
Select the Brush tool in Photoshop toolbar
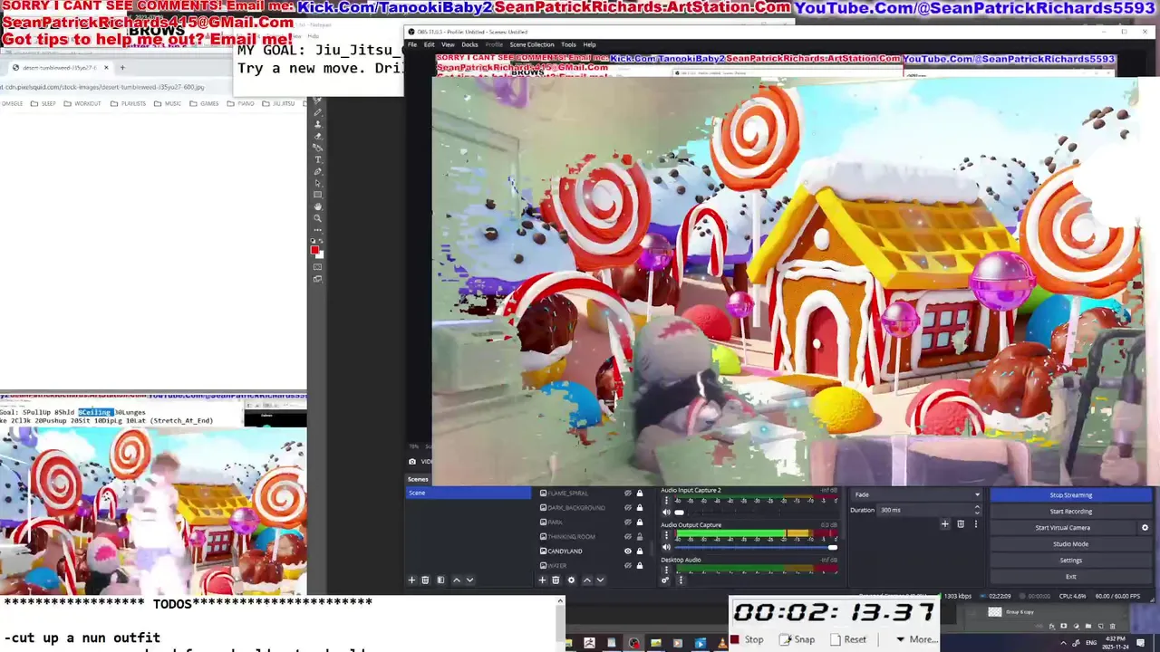pyautogui.click(x=317, y=112)
